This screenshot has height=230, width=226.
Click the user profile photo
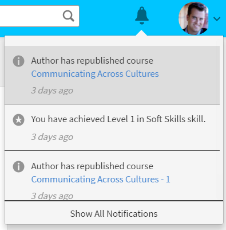pyautogui.click(x=193, y=18)
